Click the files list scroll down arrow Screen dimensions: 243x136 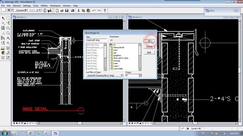pyautogui.click(x=105, y=70)
